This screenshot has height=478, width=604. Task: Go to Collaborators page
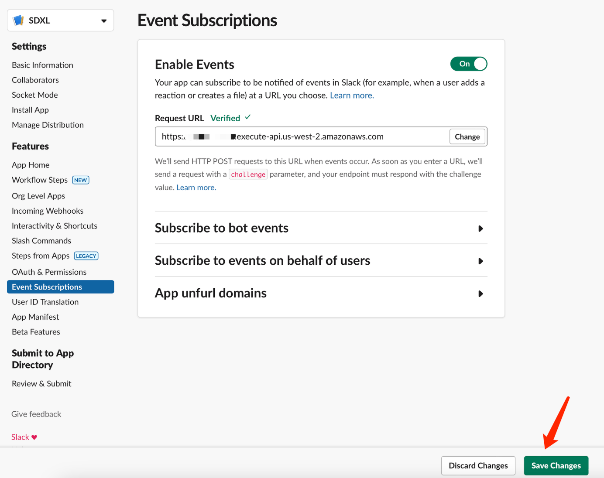click(x=35, y=80)
